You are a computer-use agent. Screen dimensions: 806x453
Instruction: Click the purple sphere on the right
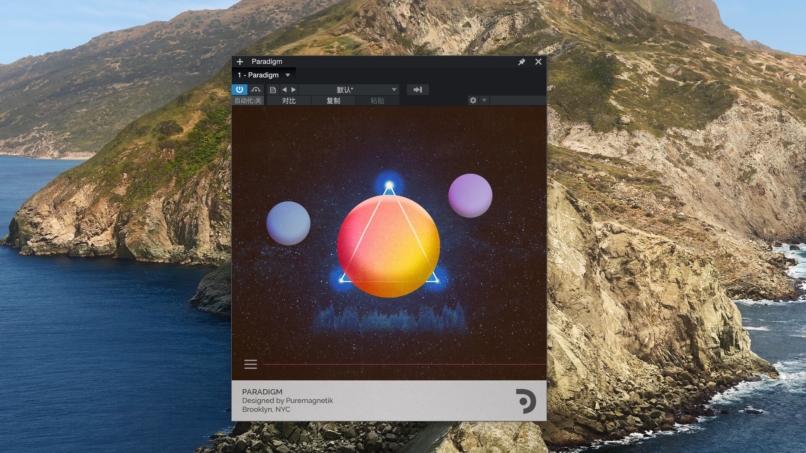click(x=470, y=195)
